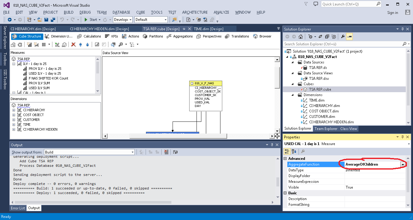Switch to the Partitions tab
This screenshot has width=413, height=220.
tap(153, 36)
